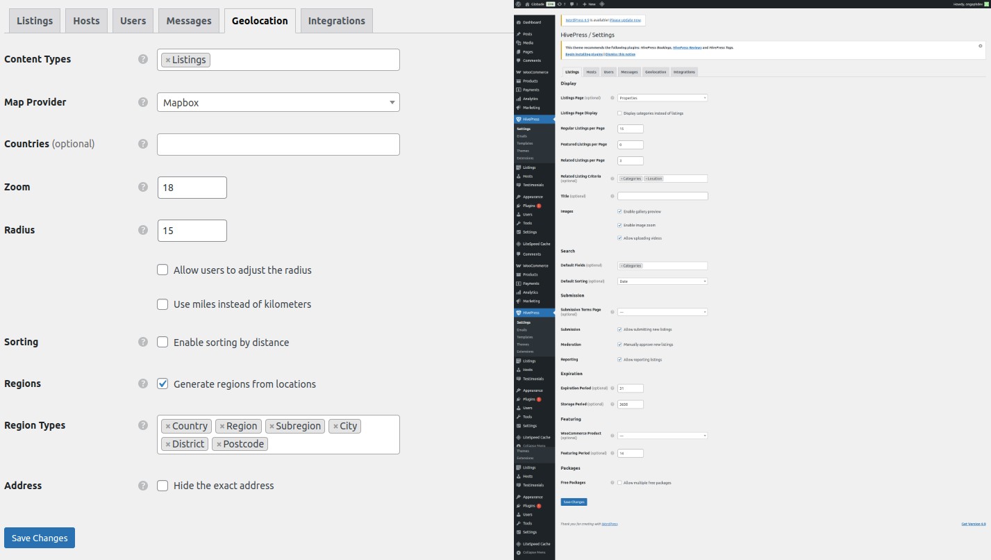991x560 pixels.
Task: Dismiss the plugin recommendation notice with X
Action: click(x=981, y=46)
